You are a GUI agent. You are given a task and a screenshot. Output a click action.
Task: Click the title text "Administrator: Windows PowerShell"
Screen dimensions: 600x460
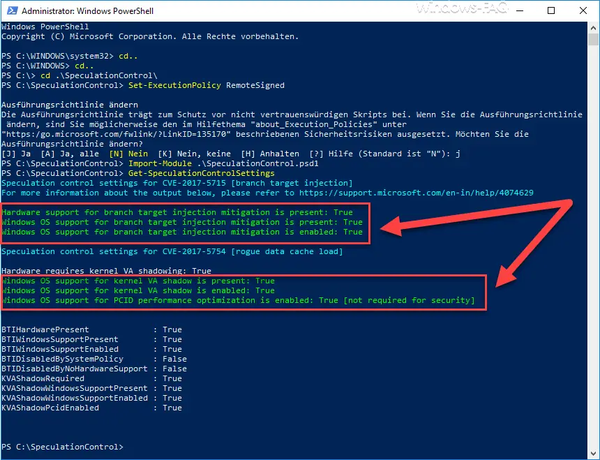pyautogui.click(x=88, y=11)
